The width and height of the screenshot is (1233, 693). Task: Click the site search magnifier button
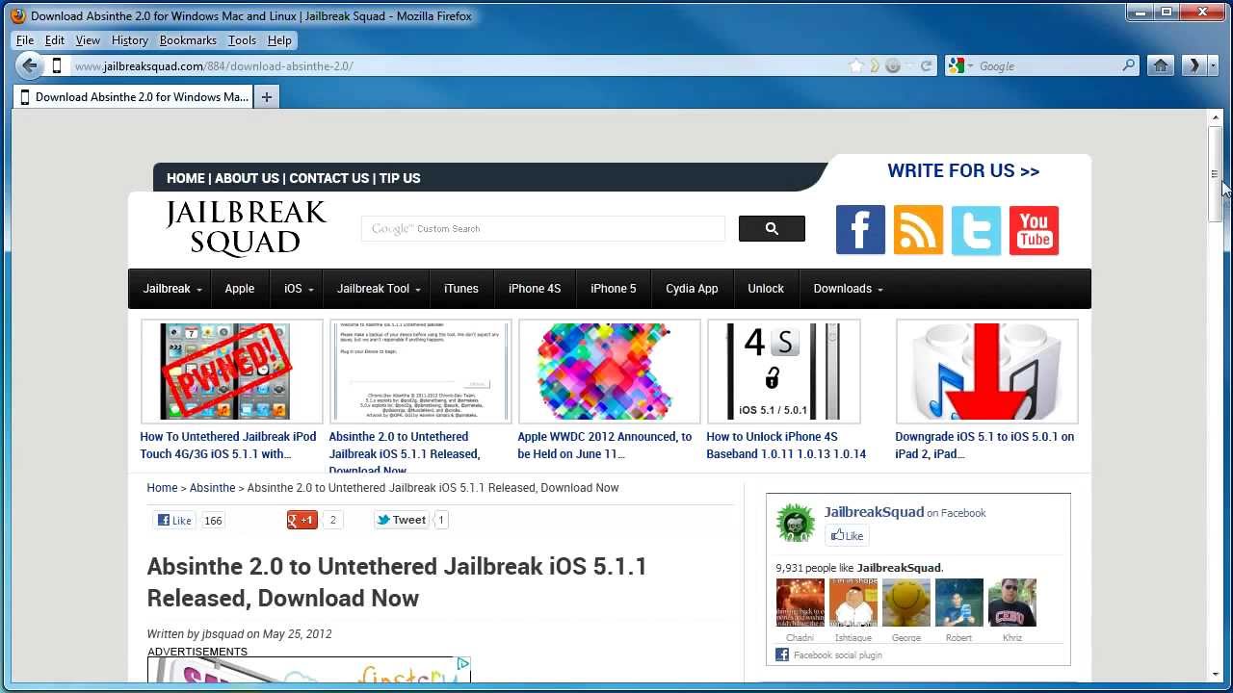tap(772, 228)
